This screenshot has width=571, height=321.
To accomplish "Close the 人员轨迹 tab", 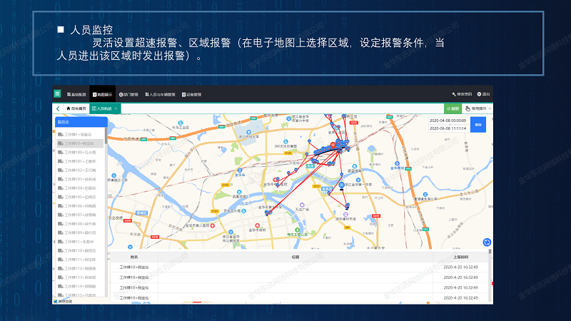I will point(116,108).
